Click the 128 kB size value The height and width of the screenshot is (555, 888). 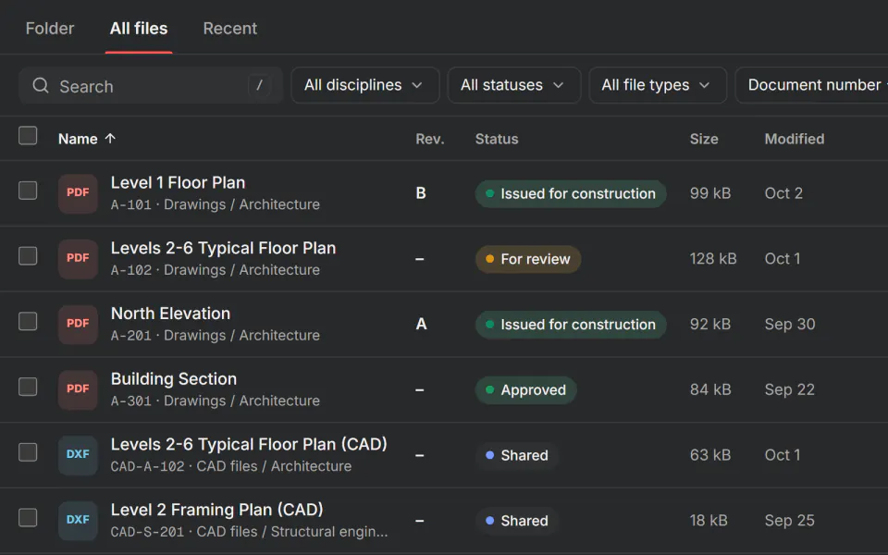click(x=713, y=259)
